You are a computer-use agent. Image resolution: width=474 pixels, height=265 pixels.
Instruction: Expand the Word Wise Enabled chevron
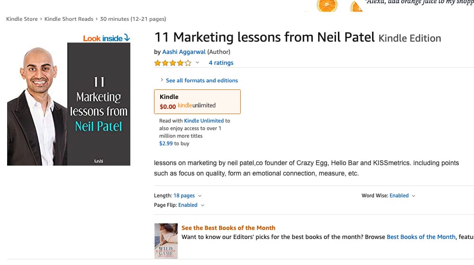[413, 196]
